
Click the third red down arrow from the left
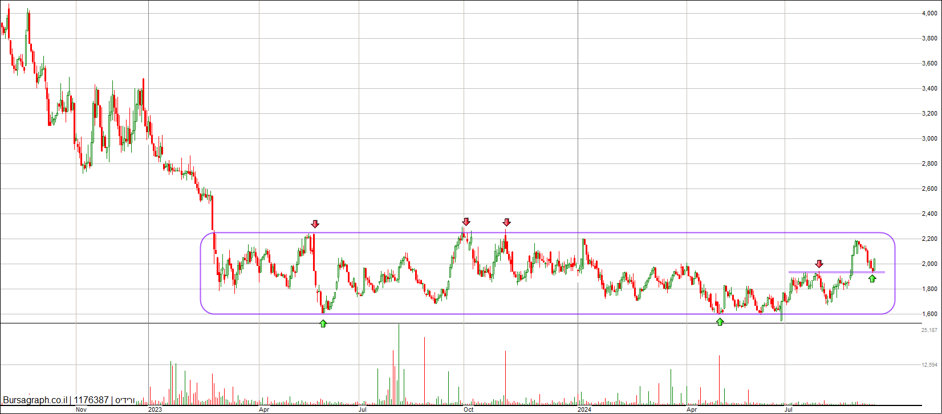point(506,222)
